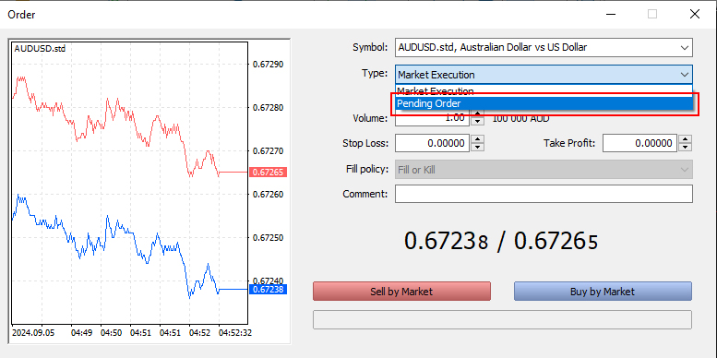
Task: Close the Order window
Action: coord(694,14)
